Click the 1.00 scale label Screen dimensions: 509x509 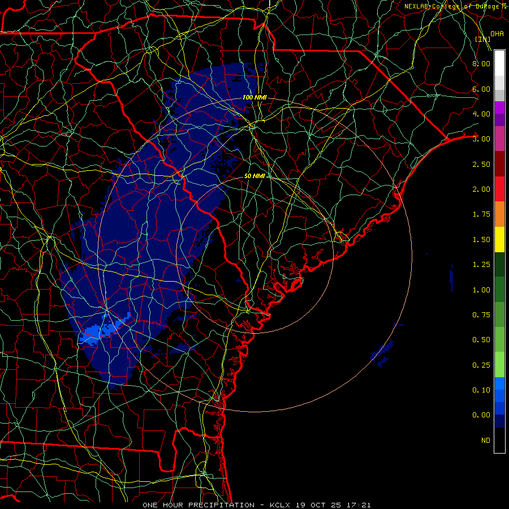pos(481,290)
